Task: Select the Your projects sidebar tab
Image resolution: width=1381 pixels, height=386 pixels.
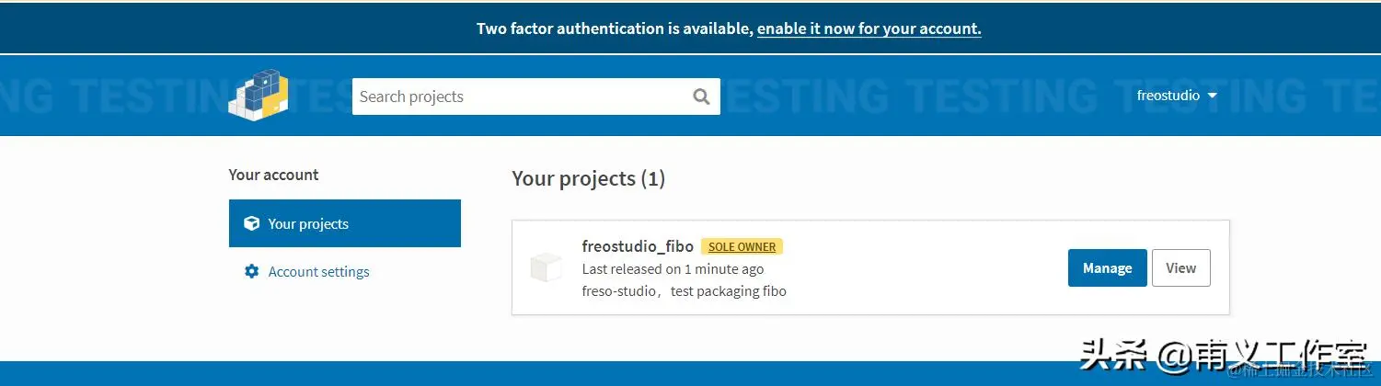Action: [x=344, y=223]
